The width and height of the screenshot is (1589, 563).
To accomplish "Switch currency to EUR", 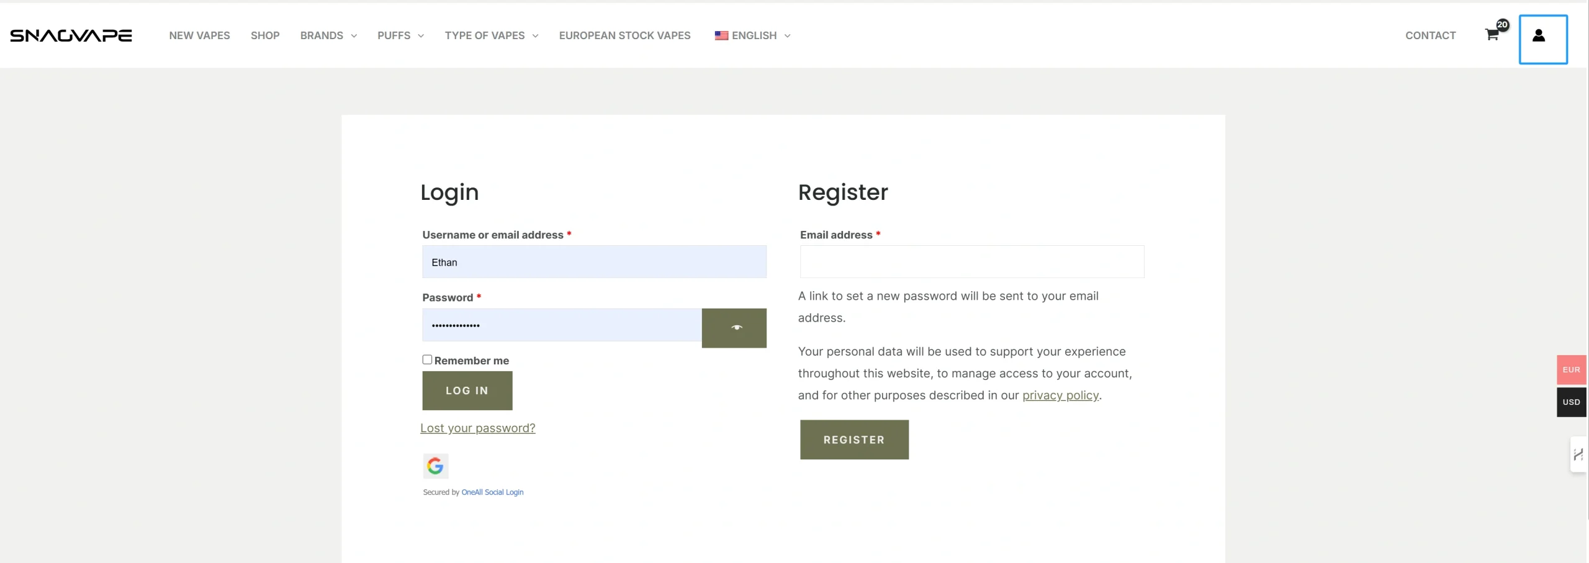I will pyautogui.click(x=1571, y=370).
